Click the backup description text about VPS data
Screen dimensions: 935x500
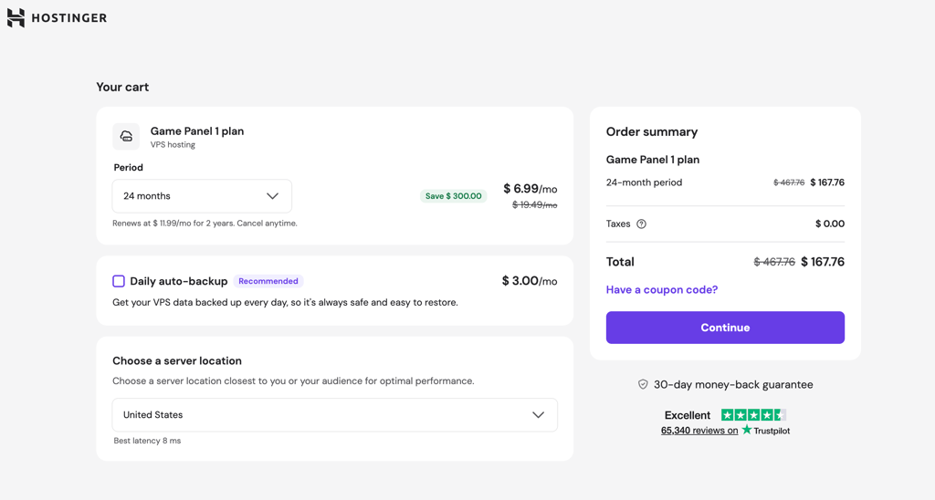285,303
